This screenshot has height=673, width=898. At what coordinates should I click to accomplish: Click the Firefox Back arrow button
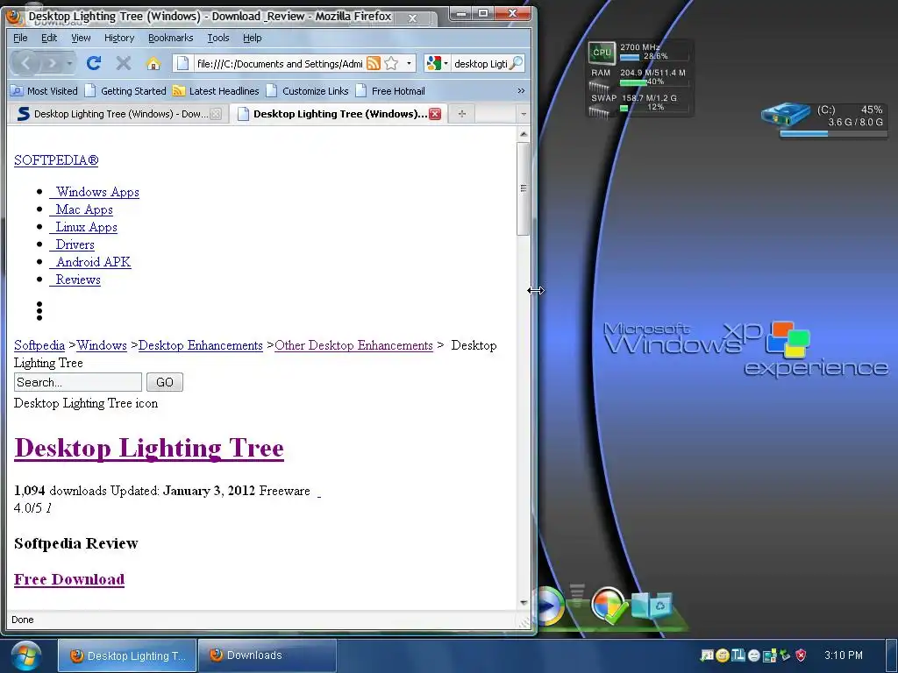[25, 63]
